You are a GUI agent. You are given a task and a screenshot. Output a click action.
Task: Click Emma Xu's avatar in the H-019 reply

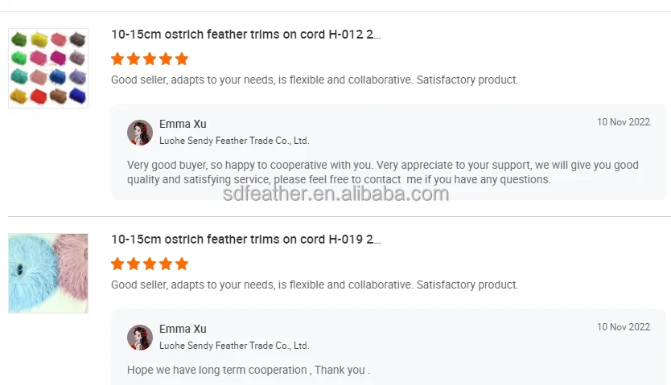pyautogui.click(x=140, y=338)
